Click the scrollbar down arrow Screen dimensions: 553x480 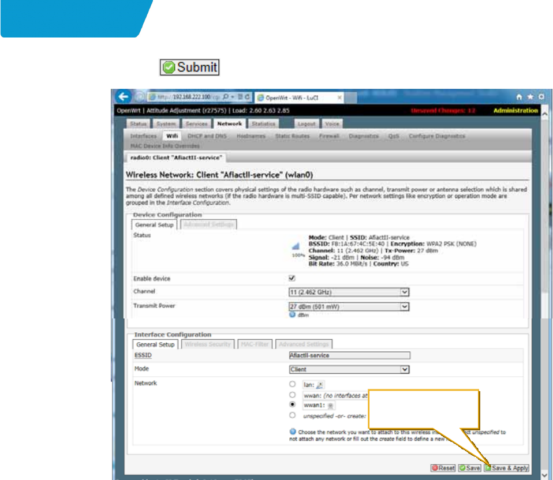point(545,475)
